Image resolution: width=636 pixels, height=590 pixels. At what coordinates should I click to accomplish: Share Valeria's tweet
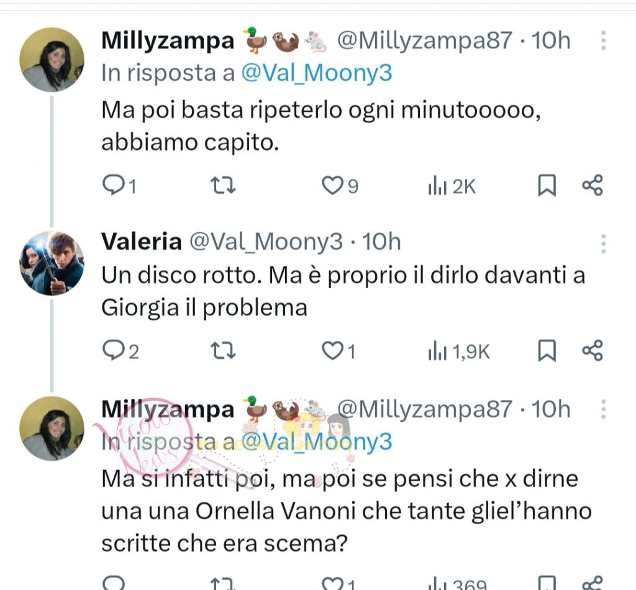click(592, 352)
